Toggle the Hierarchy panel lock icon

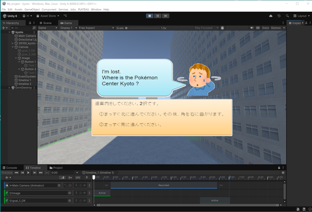[x=30, y=23]
